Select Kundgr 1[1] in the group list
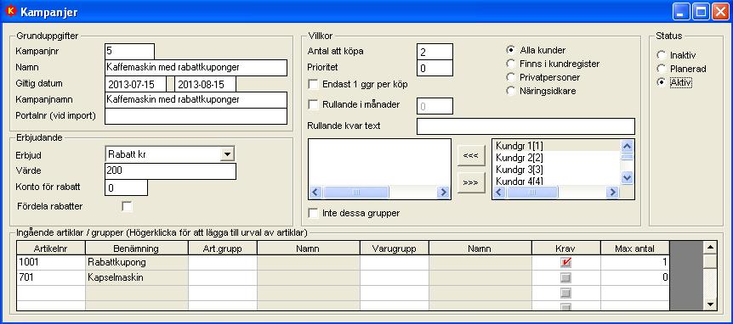Screen dimensions: 733x324 557,145
